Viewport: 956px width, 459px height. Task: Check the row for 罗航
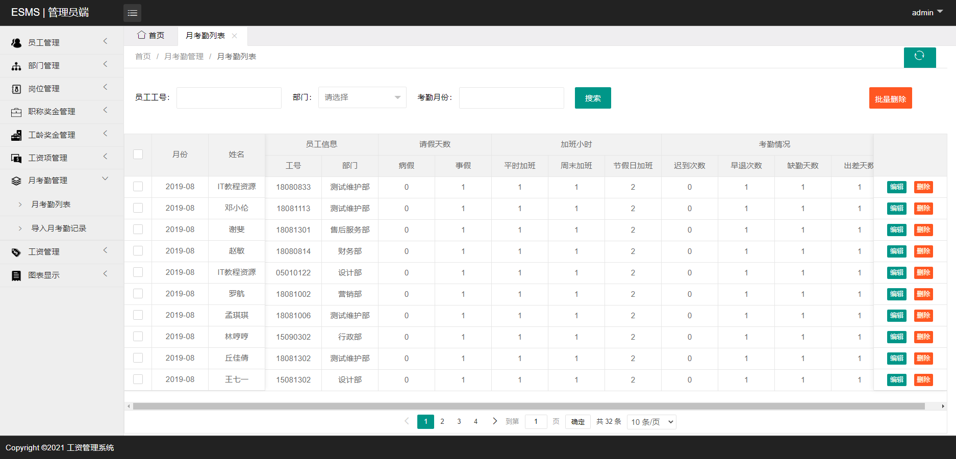pyautogui.click(x=138, y=294)
